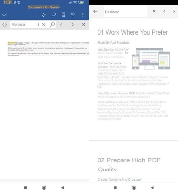Tap the right Android back triangle button
178x192 pixels.
(x=152, y=188)
